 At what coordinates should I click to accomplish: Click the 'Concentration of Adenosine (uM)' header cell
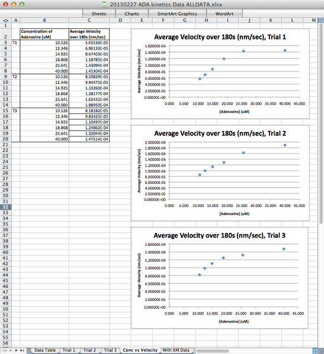[44, 34]
